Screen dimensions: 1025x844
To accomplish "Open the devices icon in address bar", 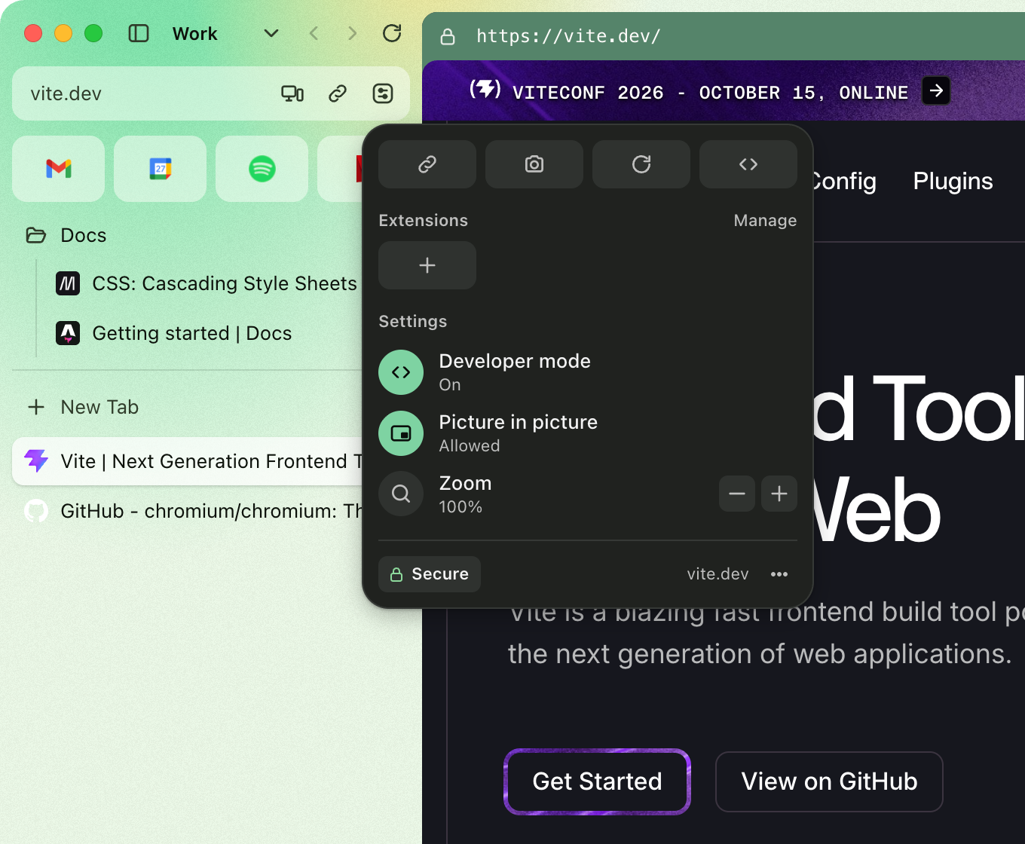I will pyautogui.click(x=292, y=93).
